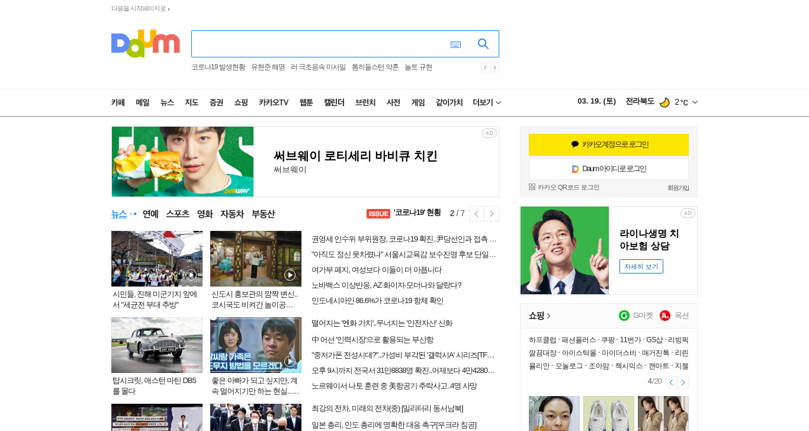The width and height of the screenshot is (809, 431).
Task: Open the 뉴스 menu item in top navigation
Action: click(167, 102)
